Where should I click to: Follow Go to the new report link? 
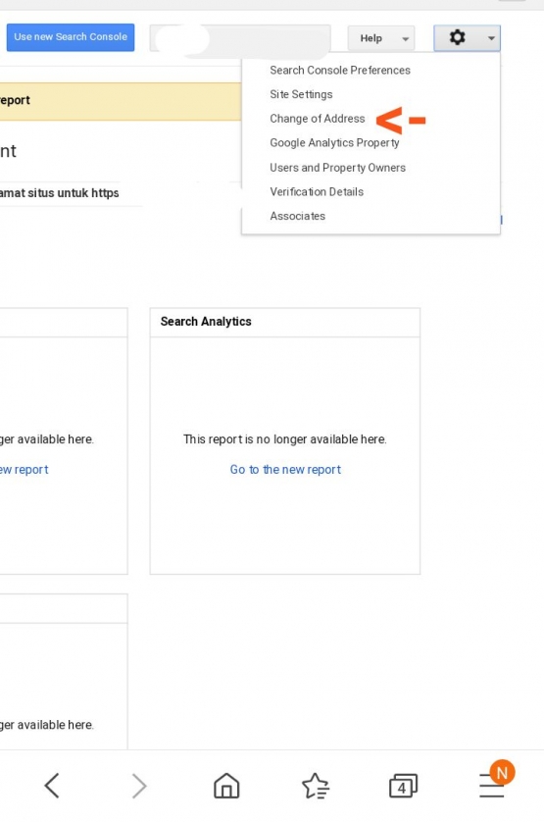click(x=285, y=469)
